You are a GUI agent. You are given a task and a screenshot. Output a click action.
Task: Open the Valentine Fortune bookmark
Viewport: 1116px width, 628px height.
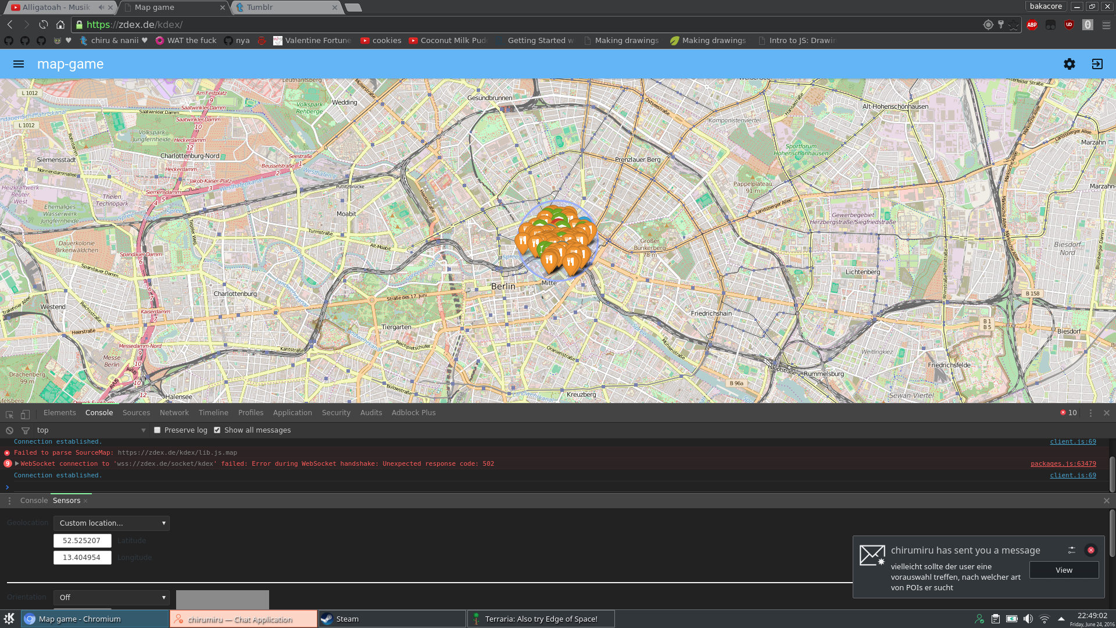(x=312, y=41)
